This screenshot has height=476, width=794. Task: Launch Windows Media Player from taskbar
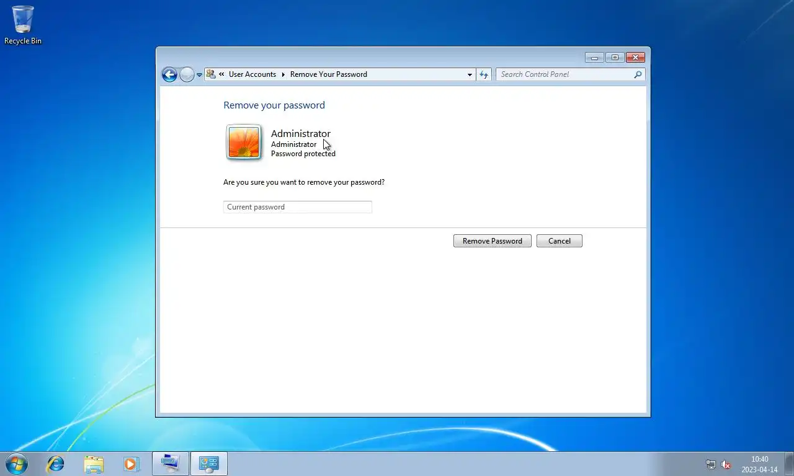[x=132, y=464]
